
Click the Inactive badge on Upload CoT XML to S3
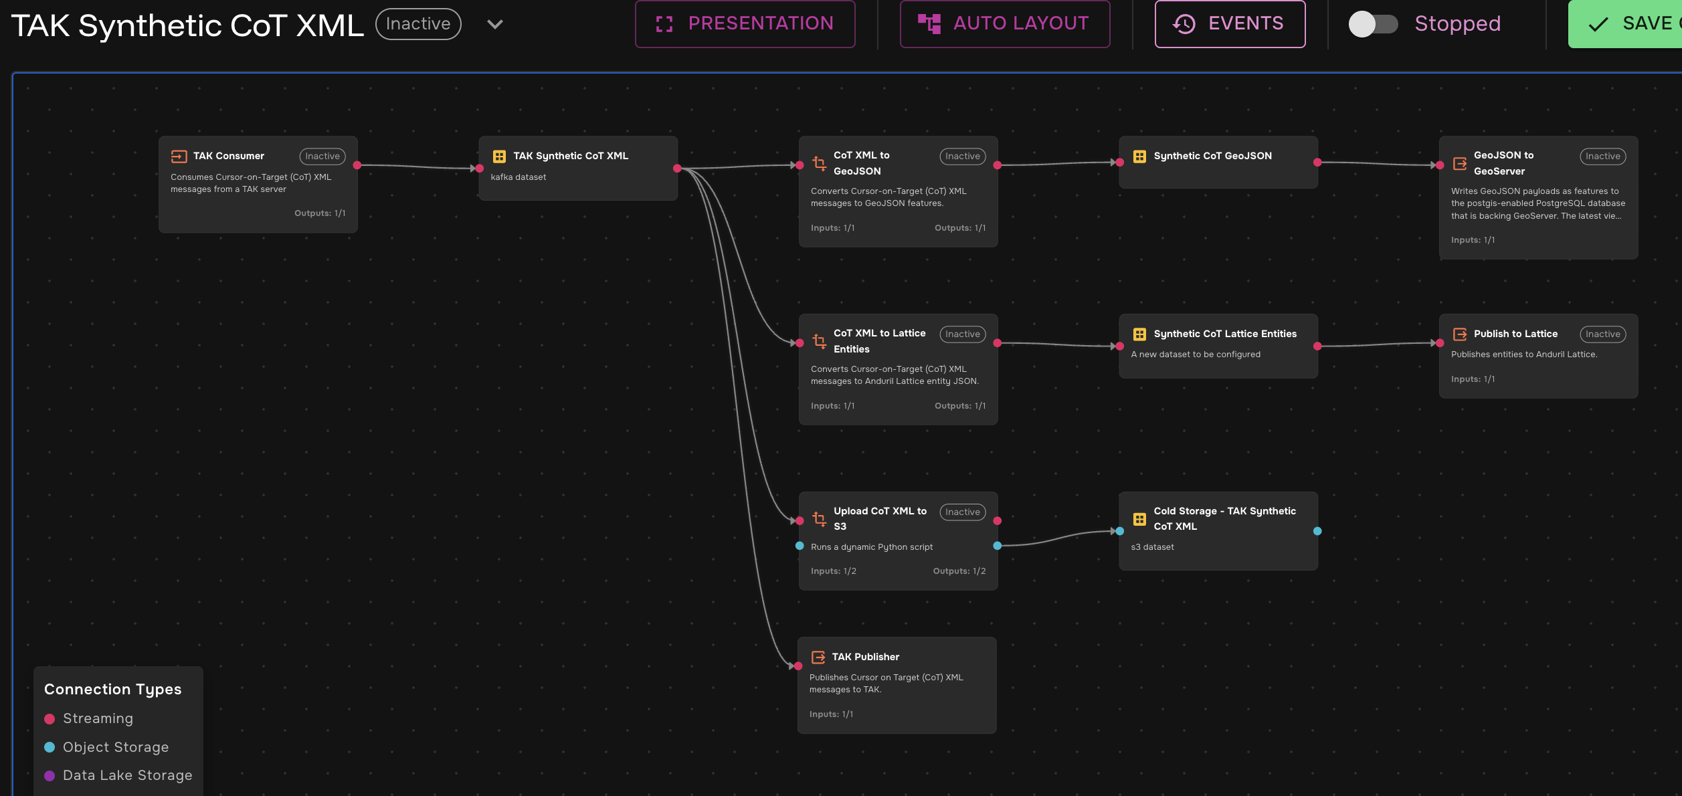963,512
